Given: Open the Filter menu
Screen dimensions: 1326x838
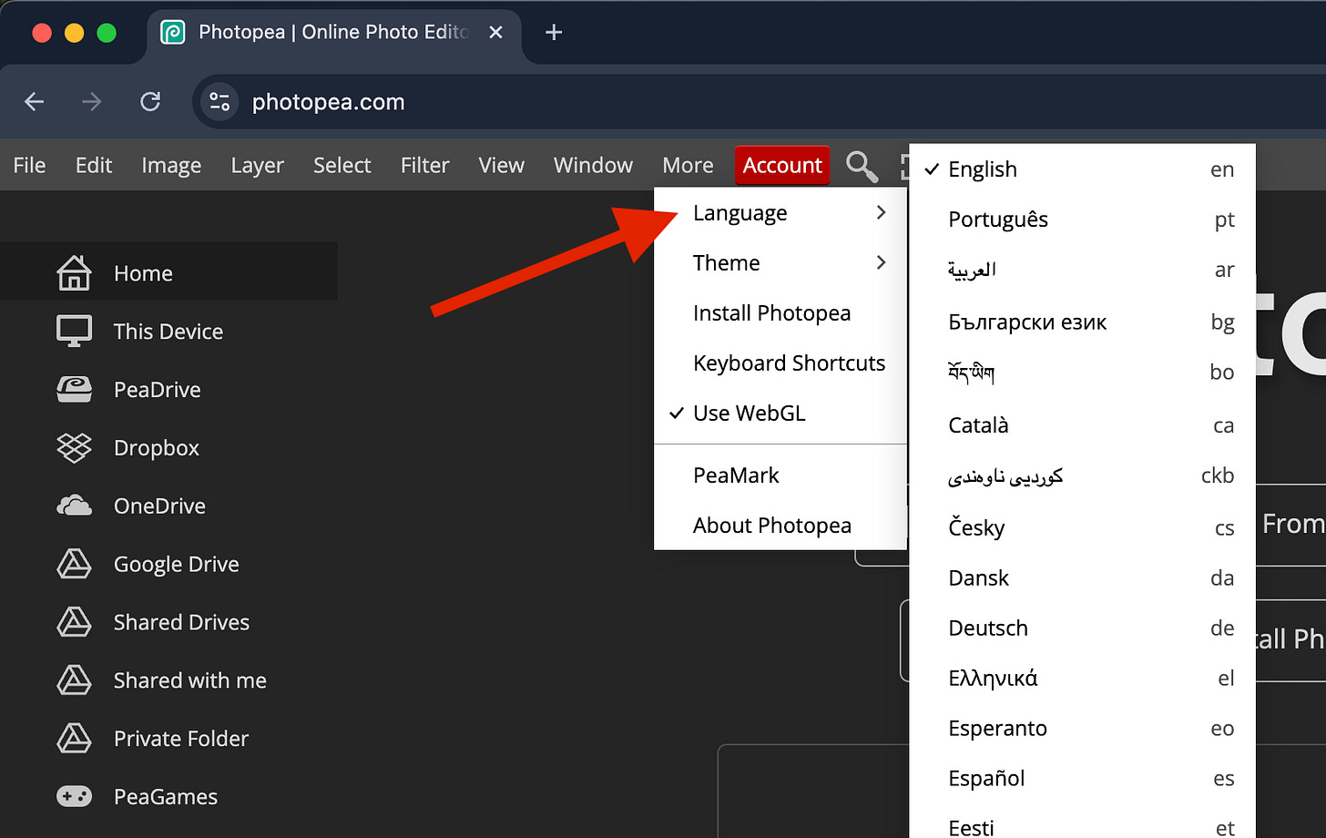Looking at the screenshot, I should point(425,165).
